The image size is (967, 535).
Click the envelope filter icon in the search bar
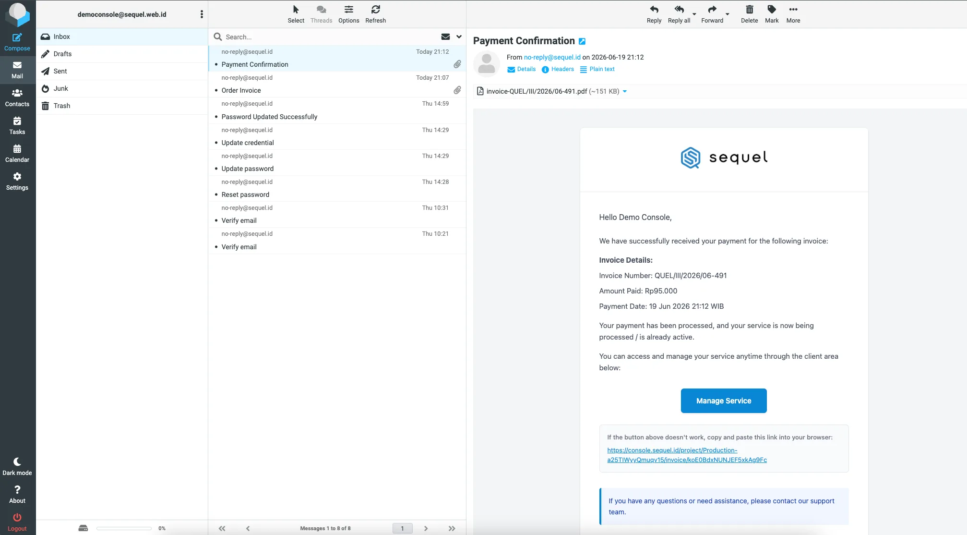445,36
